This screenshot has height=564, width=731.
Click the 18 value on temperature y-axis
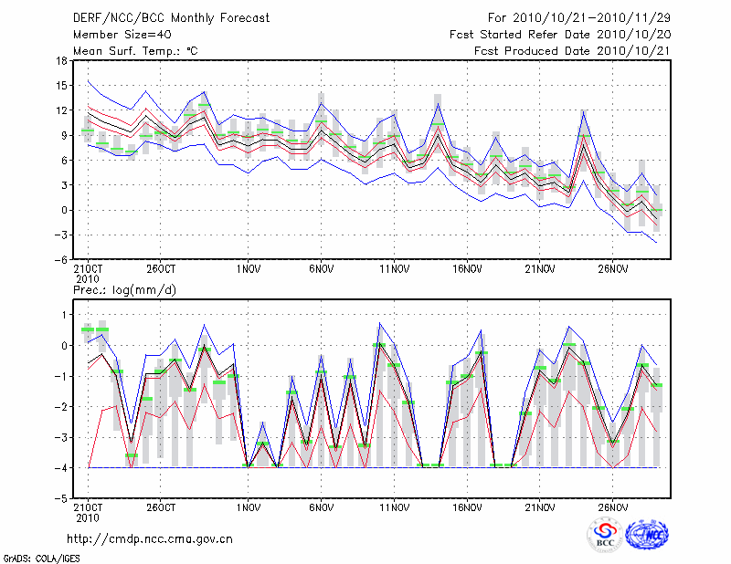60,60
